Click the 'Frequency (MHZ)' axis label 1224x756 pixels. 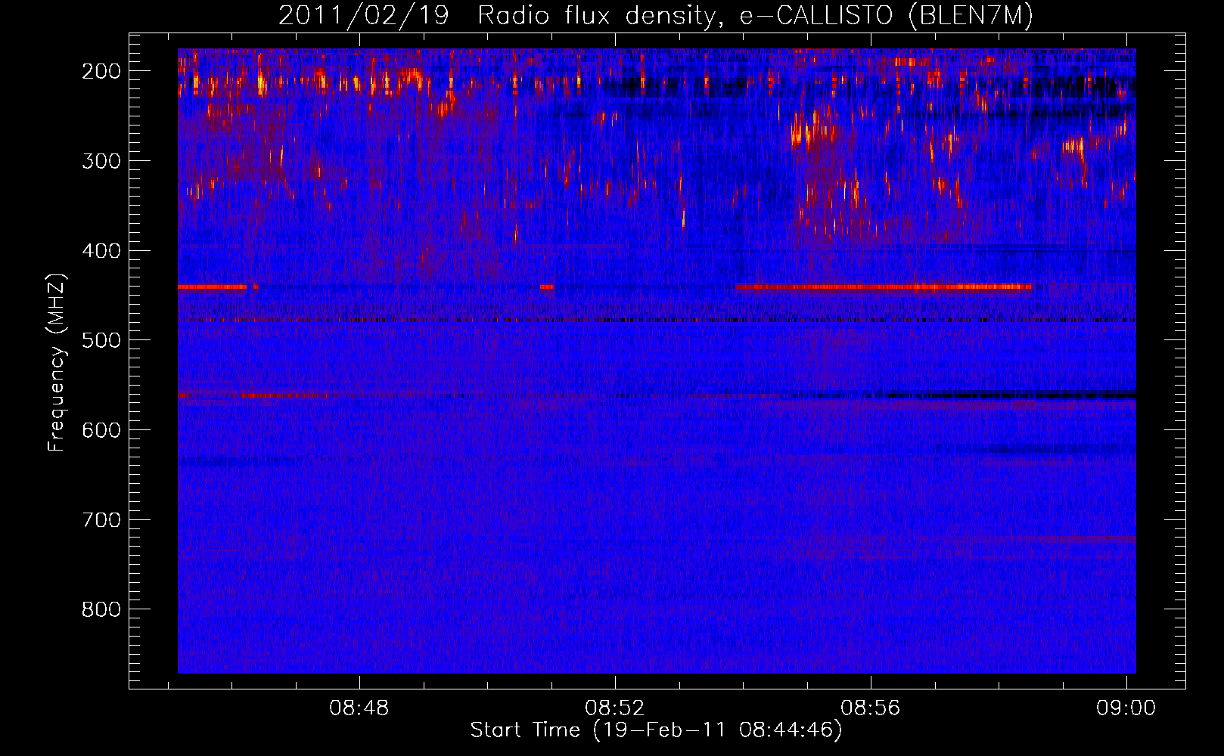pyautogui.click(x=56, y=363)
